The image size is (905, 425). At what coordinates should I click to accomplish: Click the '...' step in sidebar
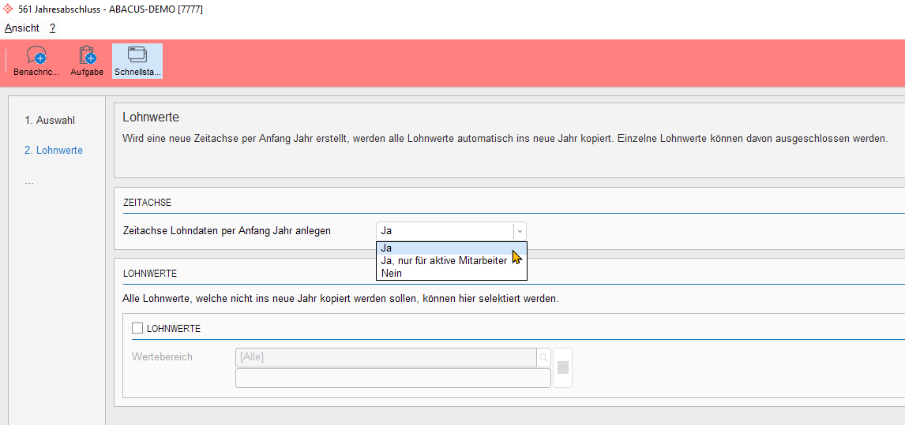pos(29,181)
